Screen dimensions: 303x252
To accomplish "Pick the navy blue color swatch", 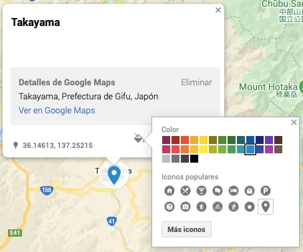I will coord(260,140).
